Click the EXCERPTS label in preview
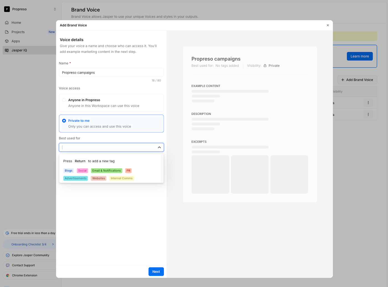The width and height of the screenshot is (388, 287). tap(199, 142)
